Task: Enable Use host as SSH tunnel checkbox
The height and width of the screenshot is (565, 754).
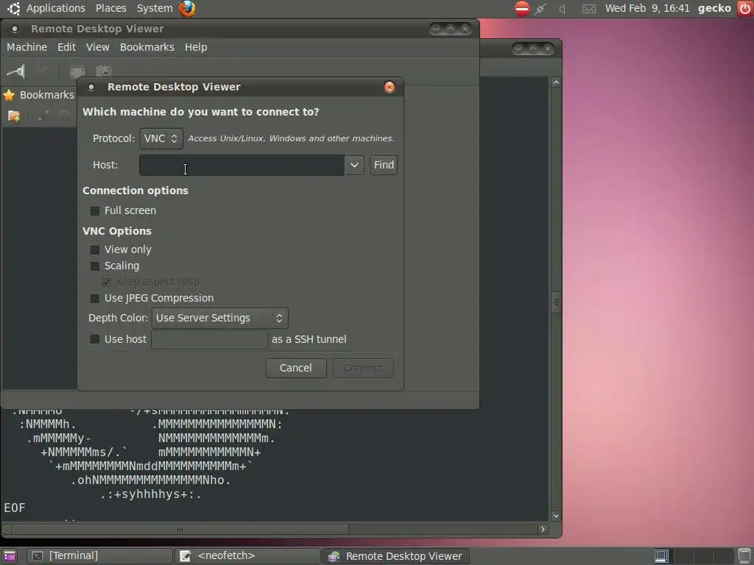Action: click(95, 339)
